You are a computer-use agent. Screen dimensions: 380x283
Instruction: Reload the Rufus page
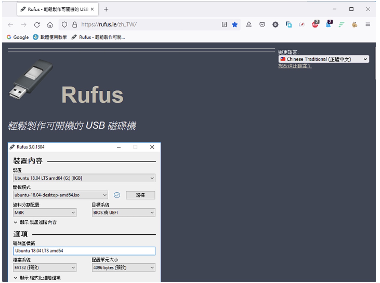pyautogui.click(x=37, y=25)
